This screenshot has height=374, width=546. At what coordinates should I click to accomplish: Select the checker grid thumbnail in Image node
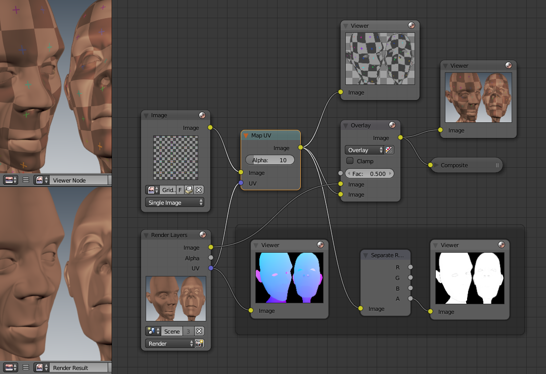[x=176, y=157]
